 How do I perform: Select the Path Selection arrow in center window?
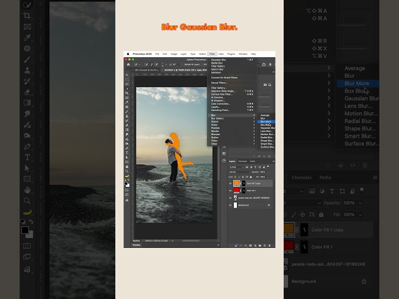(127, 158)
